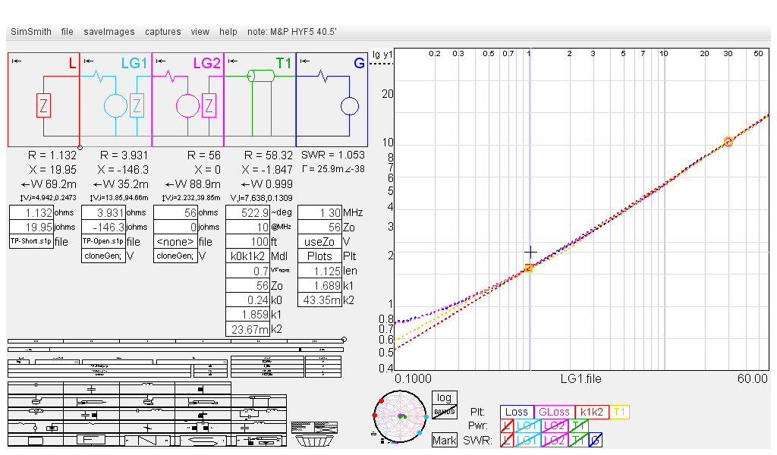Open the captures menu
This screenshot has width=777, height=455.
tap(162, 32)
